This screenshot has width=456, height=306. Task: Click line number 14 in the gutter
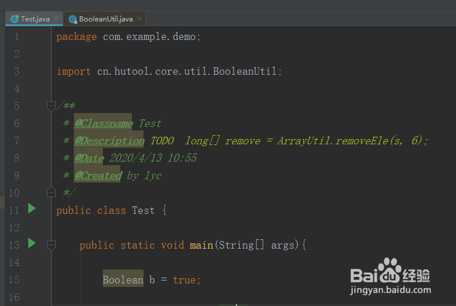click(x=15, y=263)
